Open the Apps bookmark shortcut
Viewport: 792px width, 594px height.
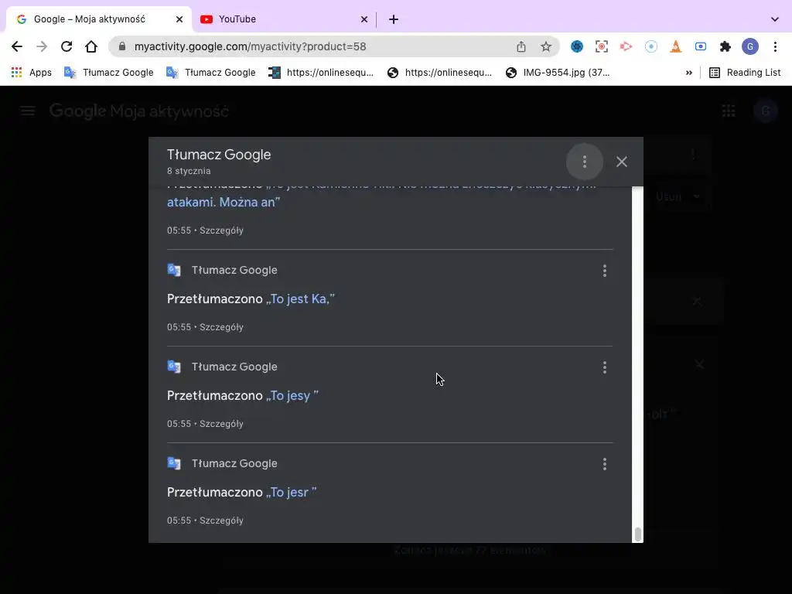(31, 72)
